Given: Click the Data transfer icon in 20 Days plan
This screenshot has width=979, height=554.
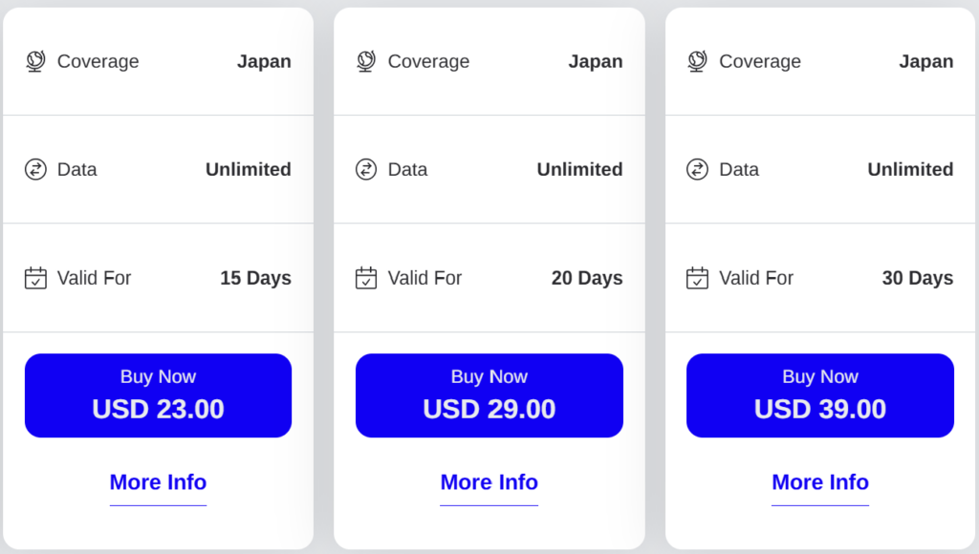Looking at the screenshot, I should (x=366, y=169).
